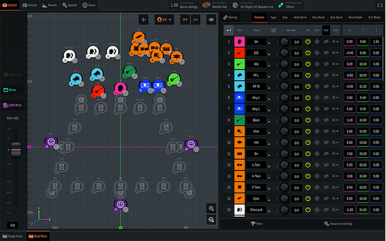Open the Zone dropdown for EG
386x241 pixels.
click(x=335, y=53)
